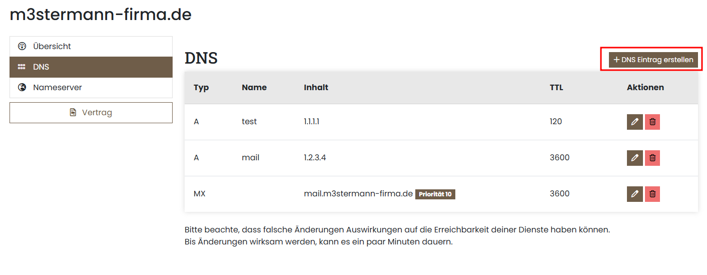This screenshot has width=707, height=275.
Task: Click TTL 3600 in the MX row
Action: click(559, 194)
